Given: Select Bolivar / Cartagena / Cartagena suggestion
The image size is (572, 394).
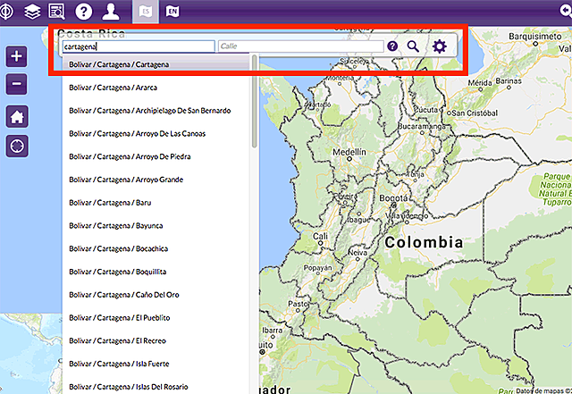Looking at the screenshot, I should point(156,64).
